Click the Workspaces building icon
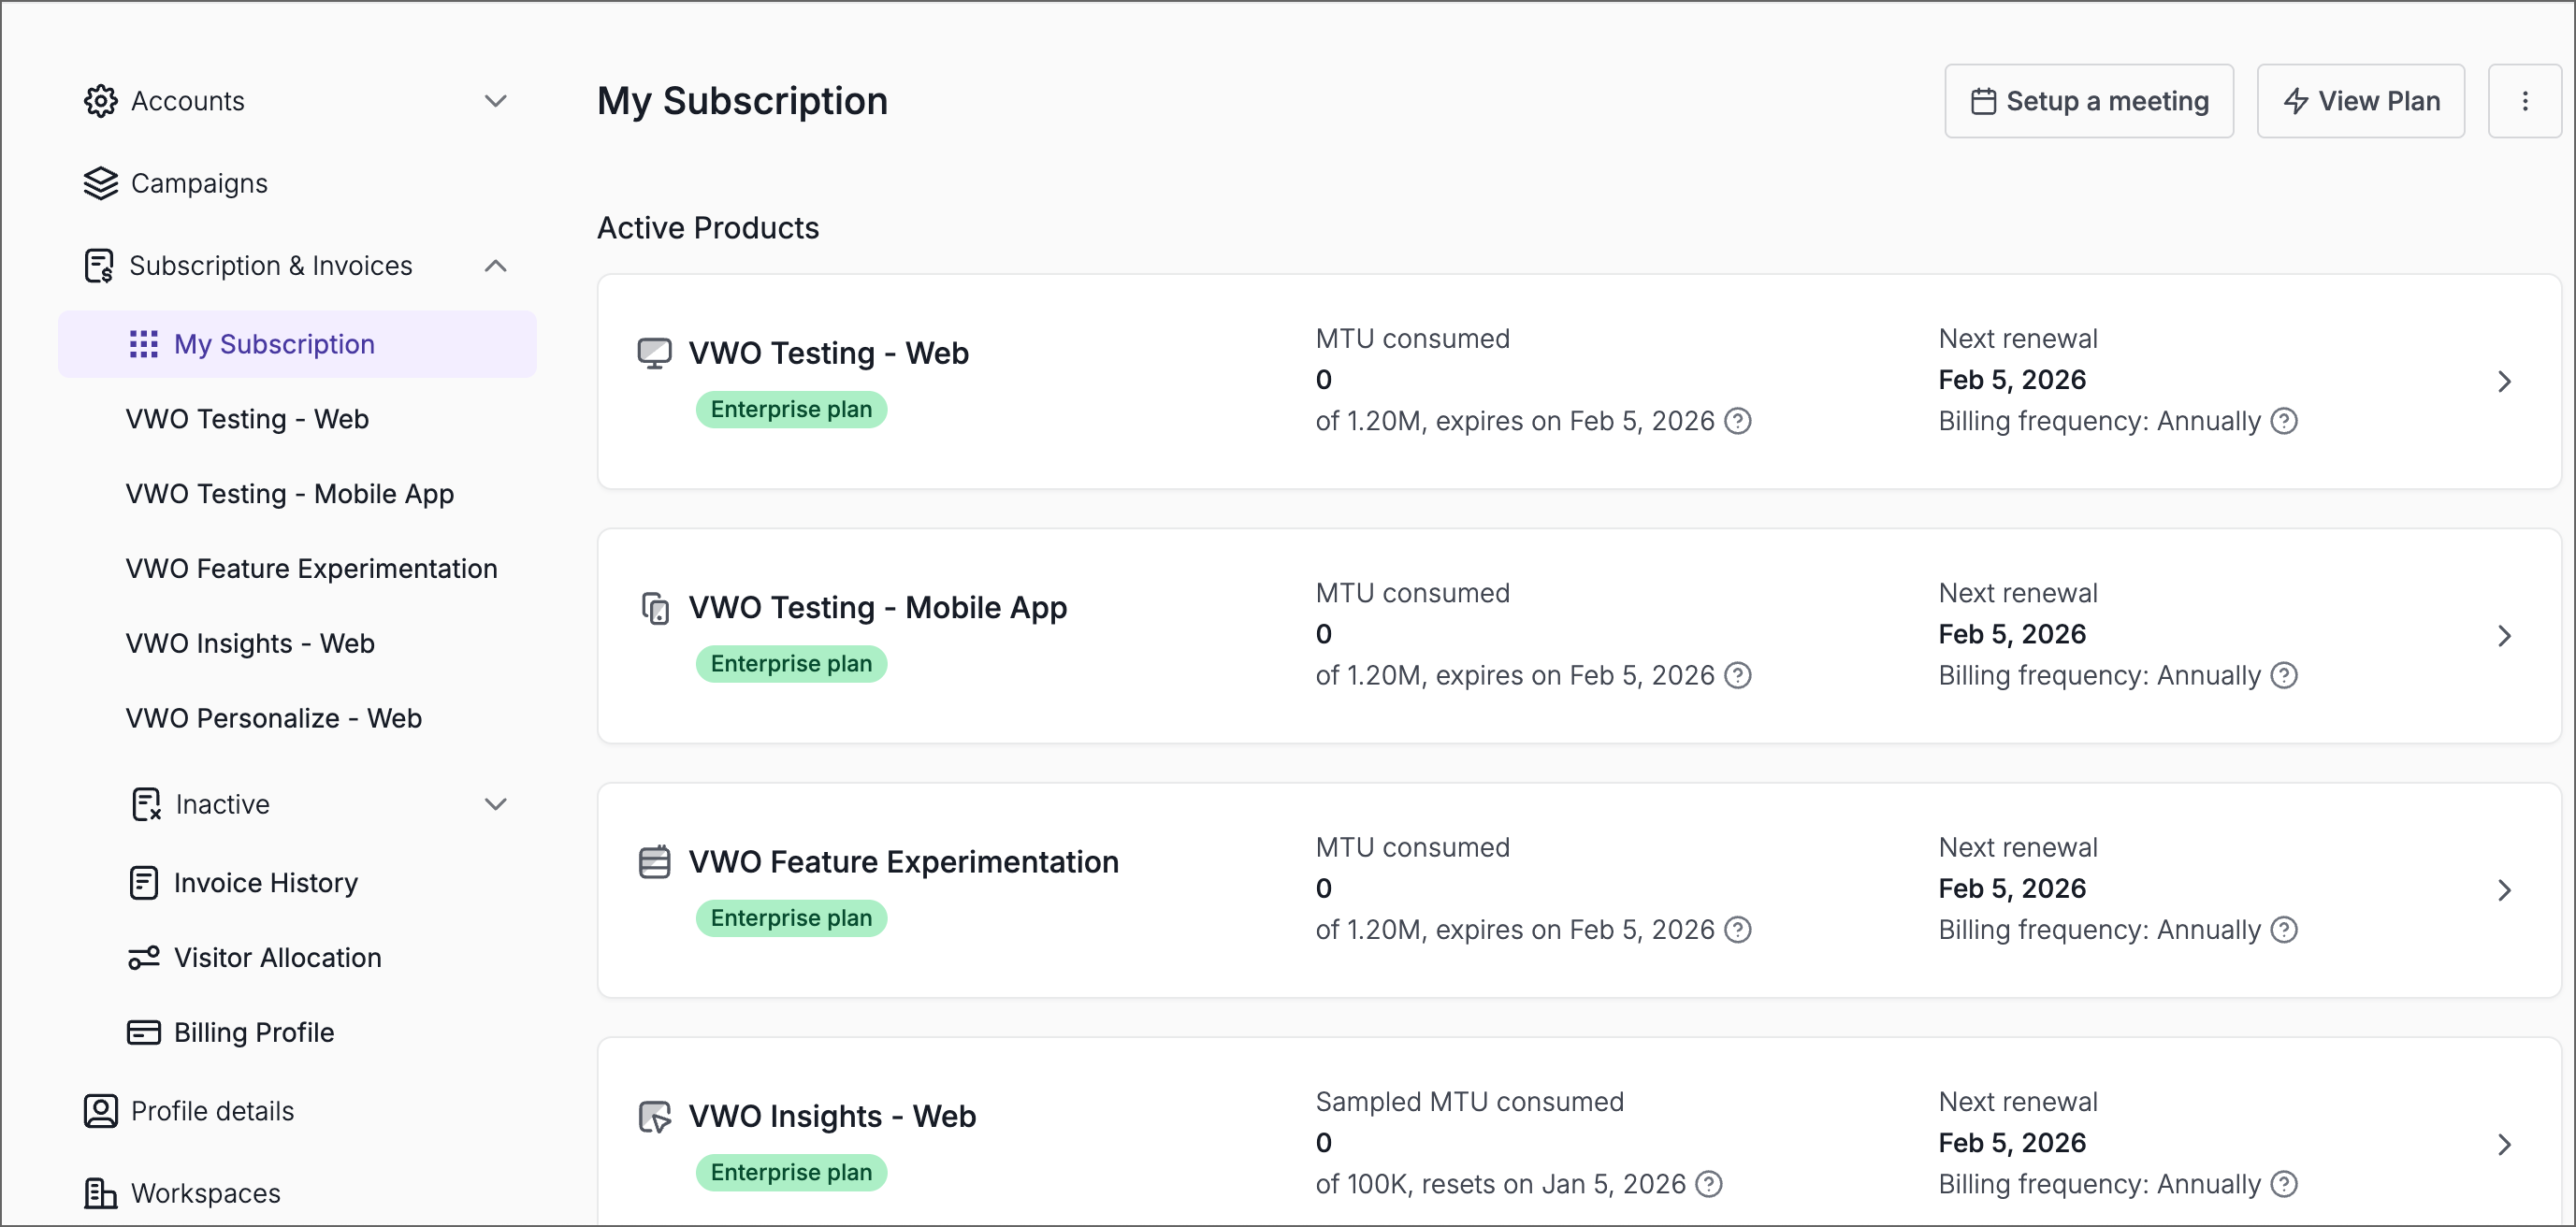Screen dimensions: 2576x1227 point(100,1192)
